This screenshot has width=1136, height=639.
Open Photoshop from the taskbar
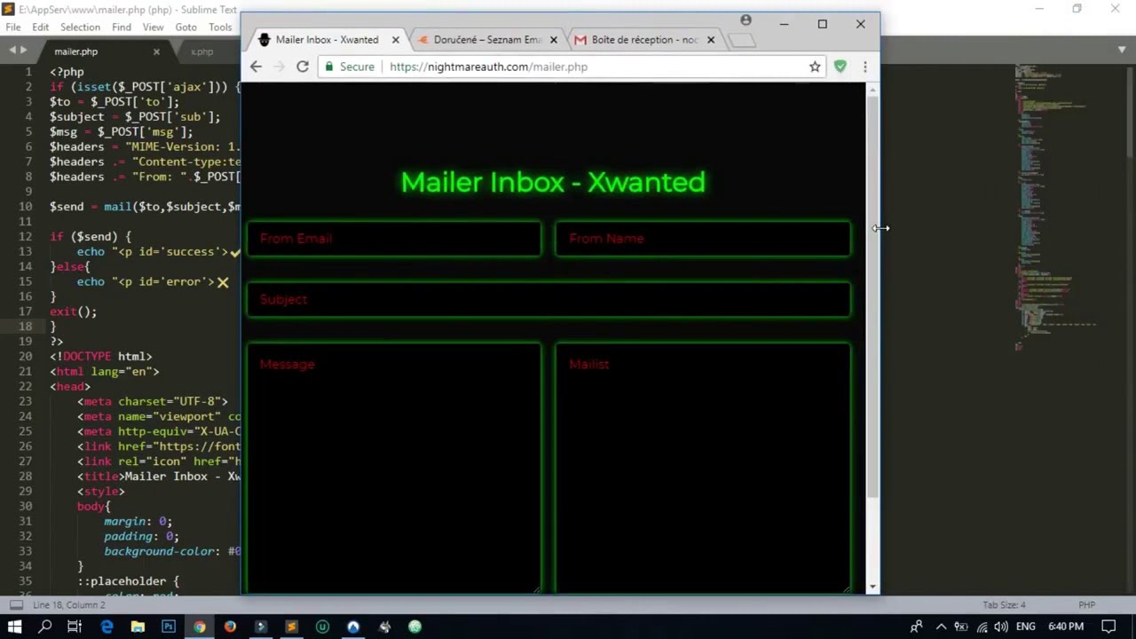coord(169,627)
